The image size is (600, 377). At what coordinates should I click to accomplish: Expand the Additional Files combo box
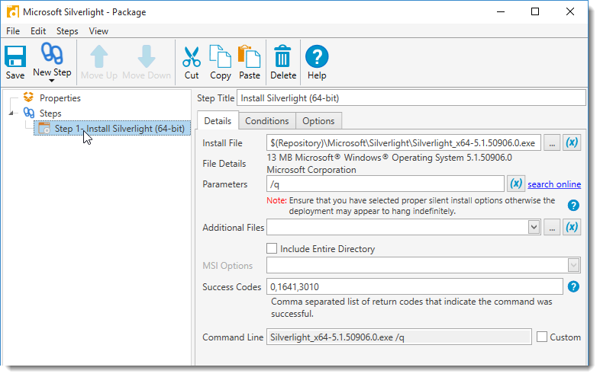534,227
